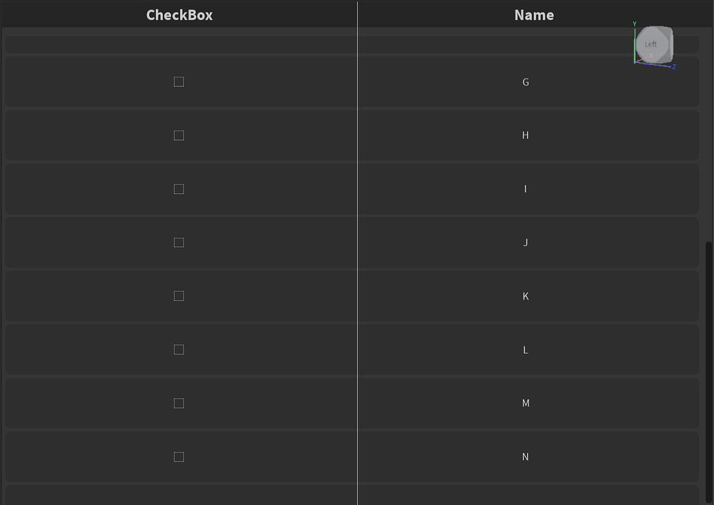
Task: Toggle the checkbox for row K
Action: coord(179,296)
